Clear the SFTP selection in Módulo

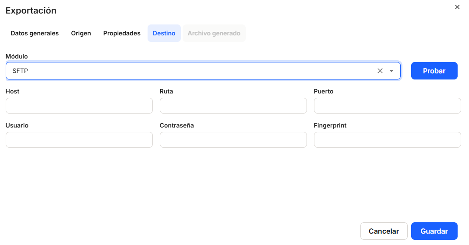click(x=380, y=71)
